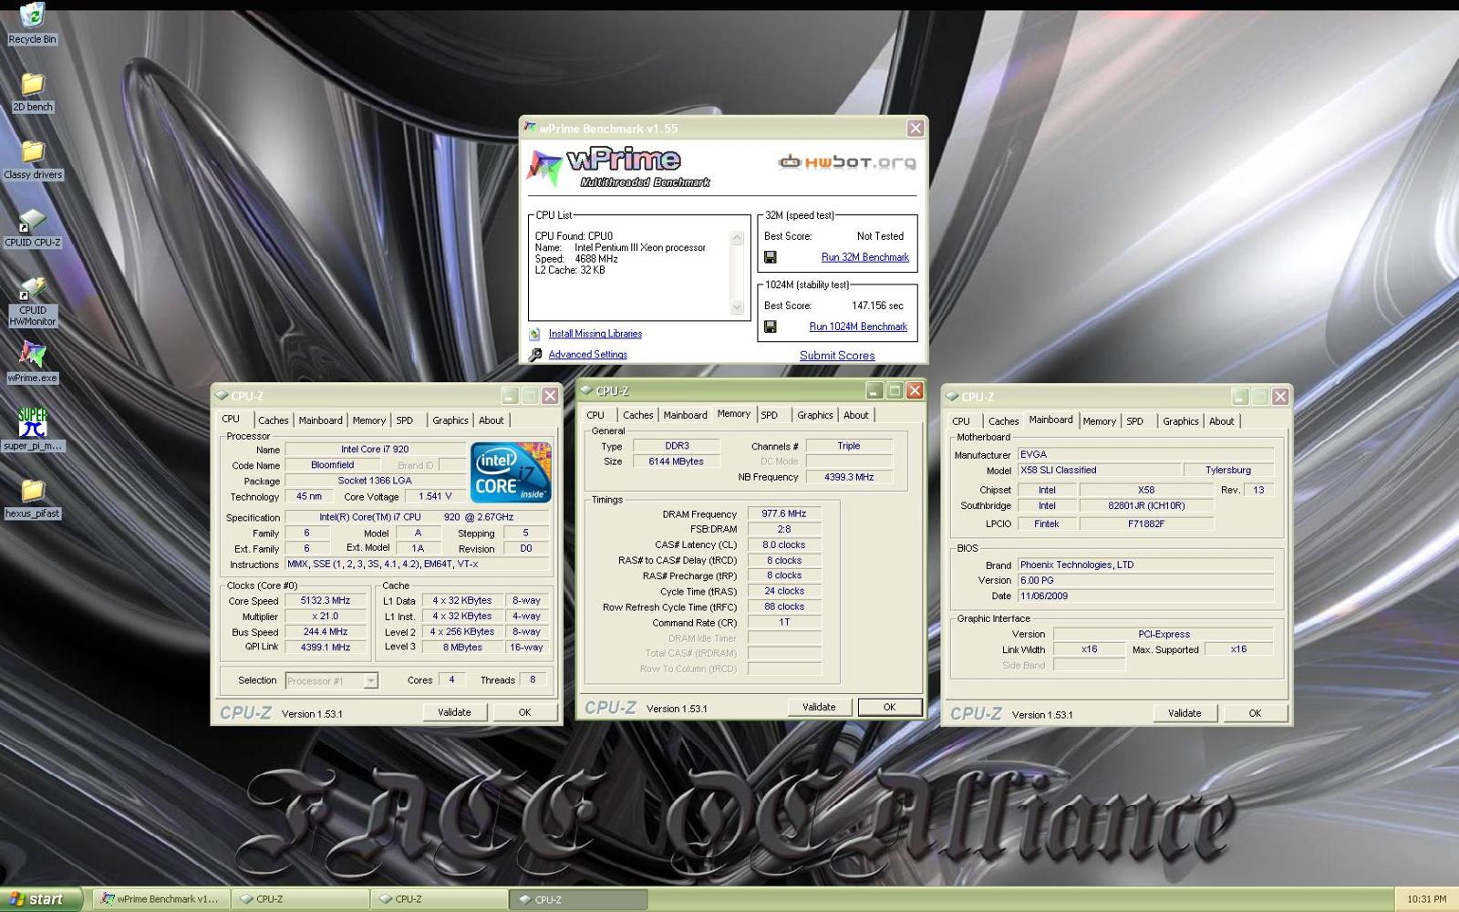
Task: Click OK in middle CPU-Z window
Action: point(889,707)
